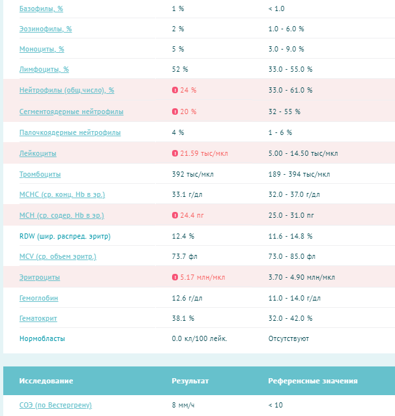Click alert icon next to 20 % result
This screenshot has width=395, height=416.
click(175, 111)
